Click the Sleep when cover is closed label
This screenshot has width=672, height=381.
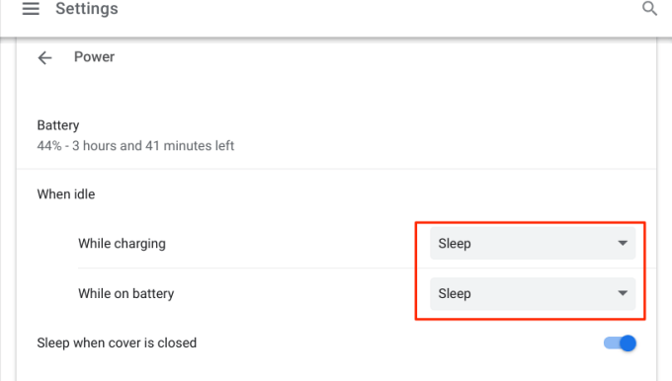[x=117, y=343]
